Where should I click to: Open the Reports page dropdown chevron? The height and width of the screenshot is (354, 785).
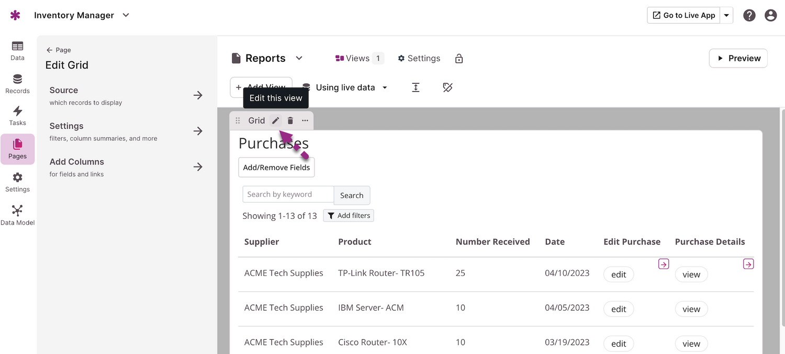(299, 58)
